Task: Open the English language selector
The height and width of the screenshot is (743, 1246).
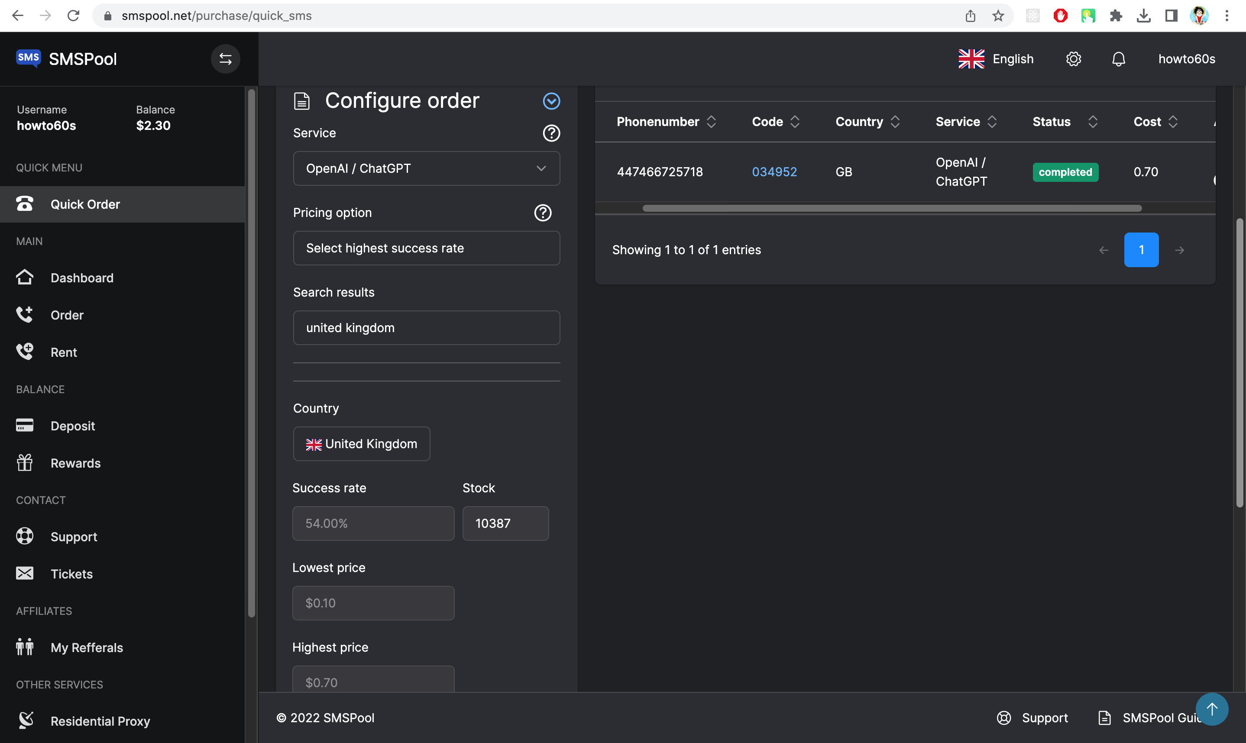Action: (x=996, y=59)
